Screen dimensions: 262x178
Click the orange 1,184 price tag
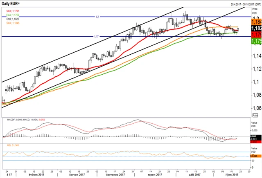click(x=256, y=22)
